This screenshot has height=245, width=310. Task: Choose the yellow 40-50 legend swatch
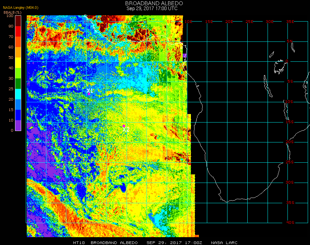(x=18, y=63)
